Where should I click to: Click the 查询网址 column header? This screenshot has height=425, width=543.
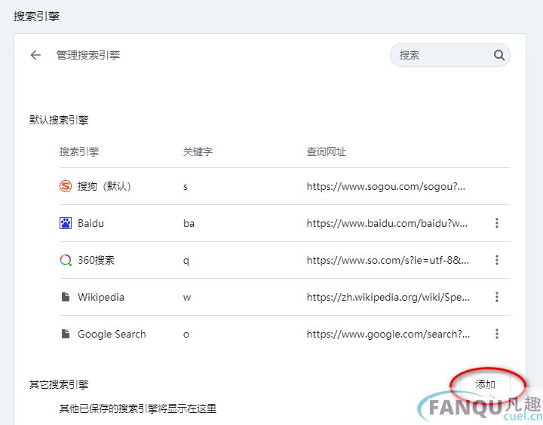point(326,151)
